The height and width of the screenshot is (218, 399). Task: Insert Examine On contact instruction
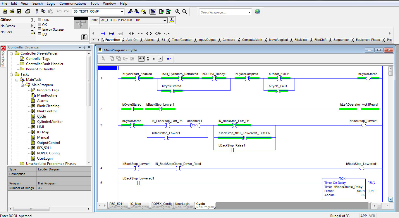[x=131, y=33]
